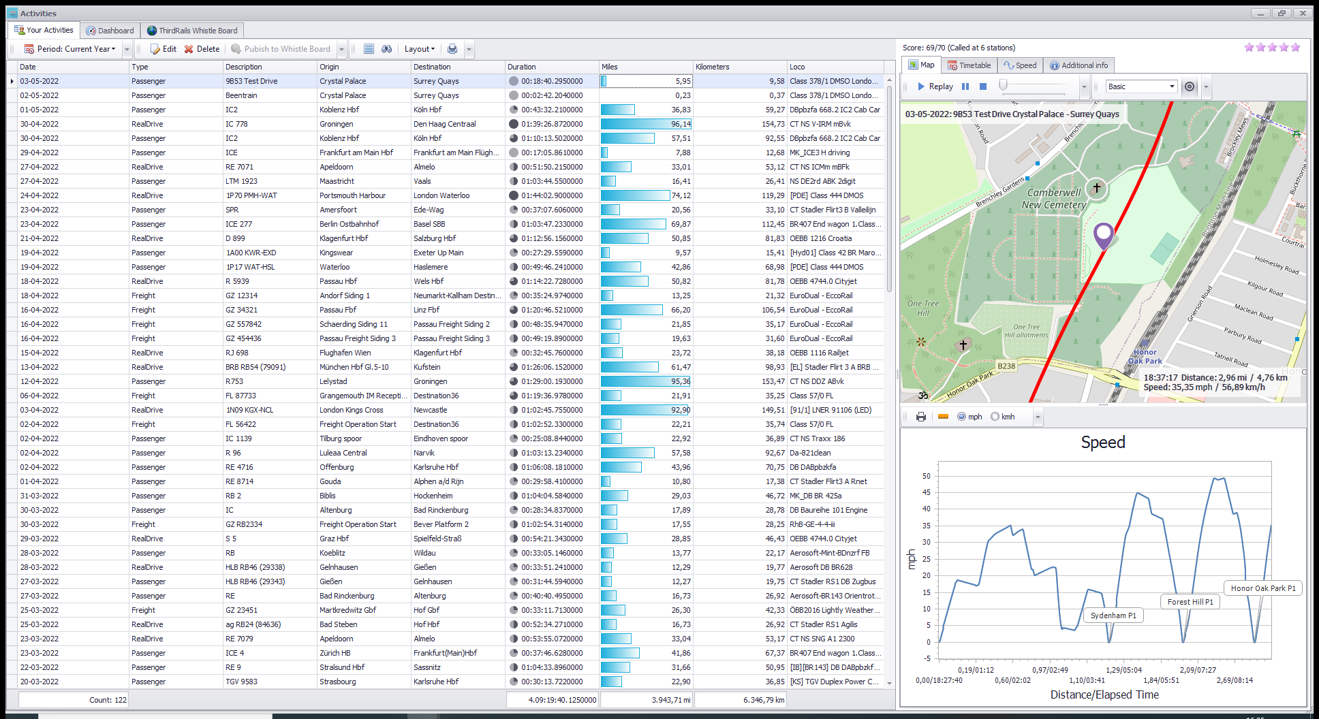Click the printer icon in the activities toolbar
1319x719 pixels.
click(x=452, y=49)
